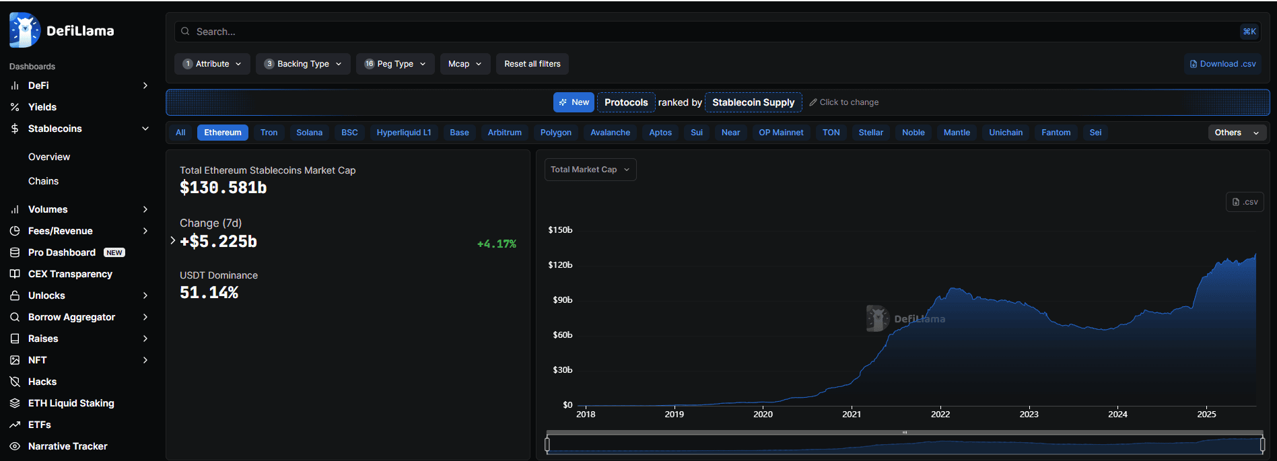Click the $130.581b market cap value
1277x461 pixels.
point(223,188)
